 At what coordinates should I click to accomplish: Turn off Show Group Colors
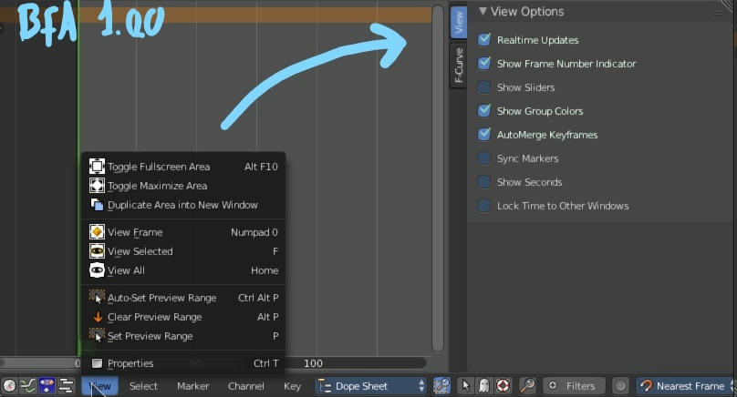(484, 110)
